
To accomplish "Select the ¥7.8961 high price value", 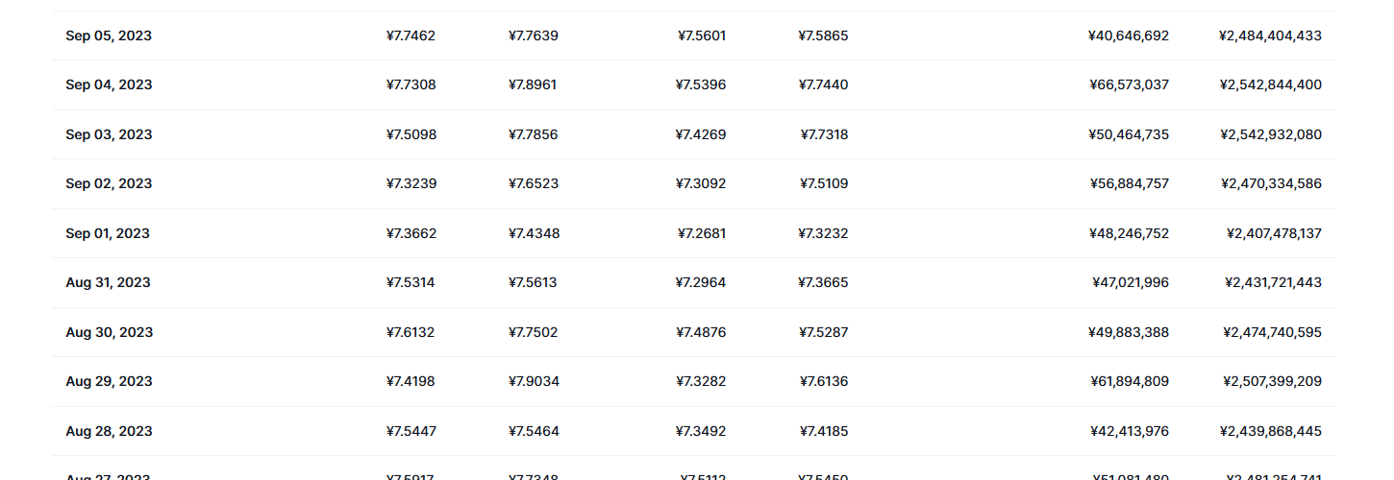I will click(x=533, y=84).
